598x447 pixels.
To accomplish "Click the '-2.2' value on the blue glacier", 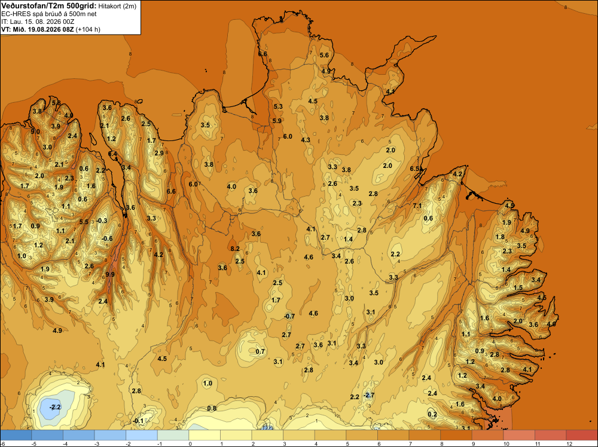I will pos(55,407).
